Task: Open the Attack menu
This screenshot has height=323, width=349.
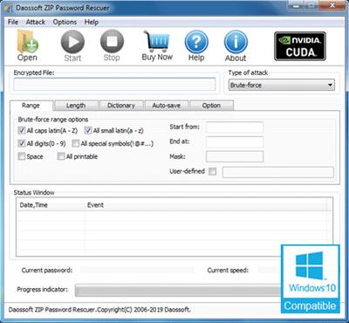Action: (x=36, y=22)
